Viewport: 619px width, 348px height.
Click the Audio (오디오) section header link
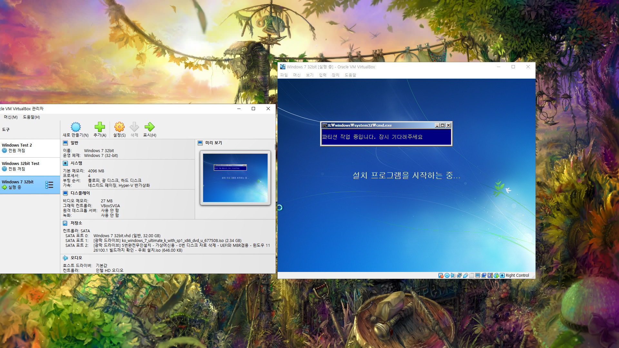[76, 258]
